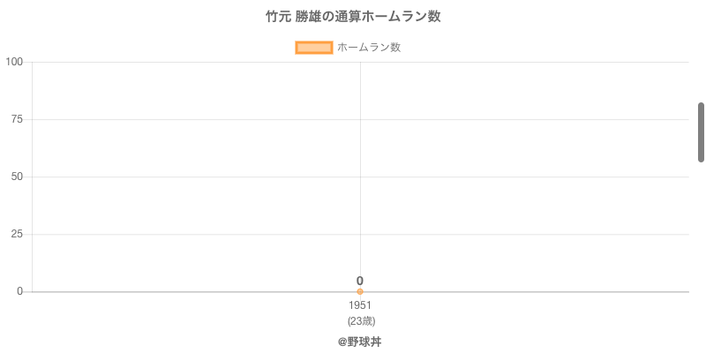This screenshot has width=706, height=353.
Task: Click the orange legend color box
Action: point(313,48)
